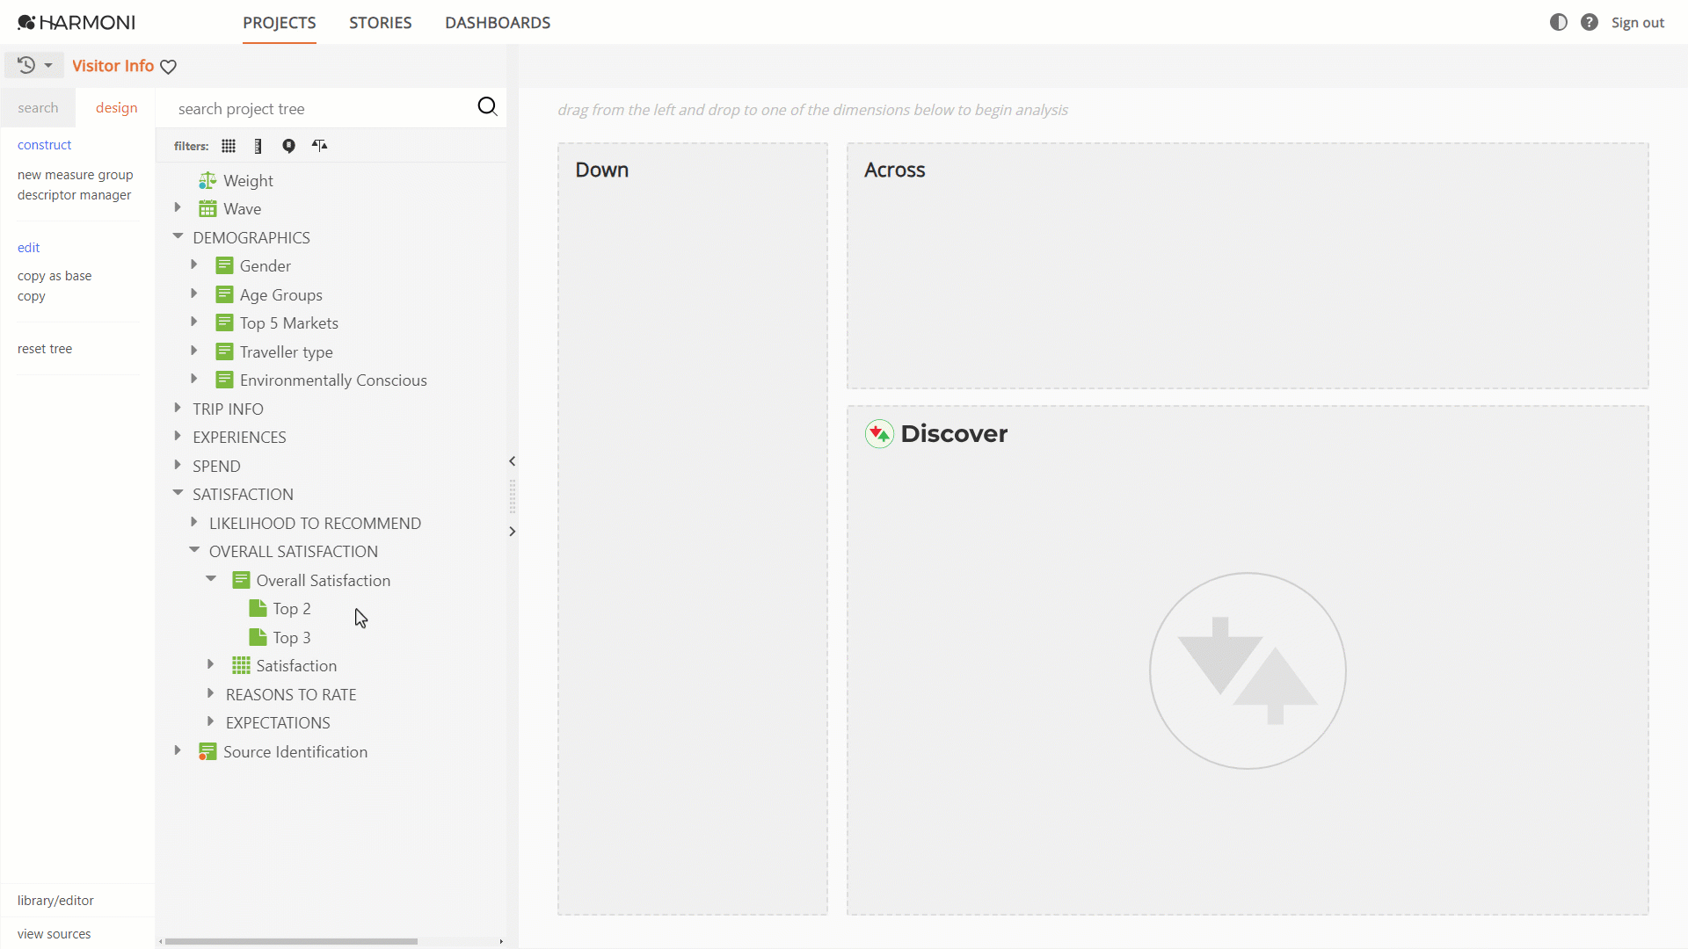The image size is (1688, 949).
Task: Click the copy link below copy as base
Action: [32, 296]
